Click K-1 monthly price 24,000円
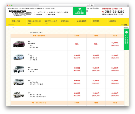 click(115, 55)
